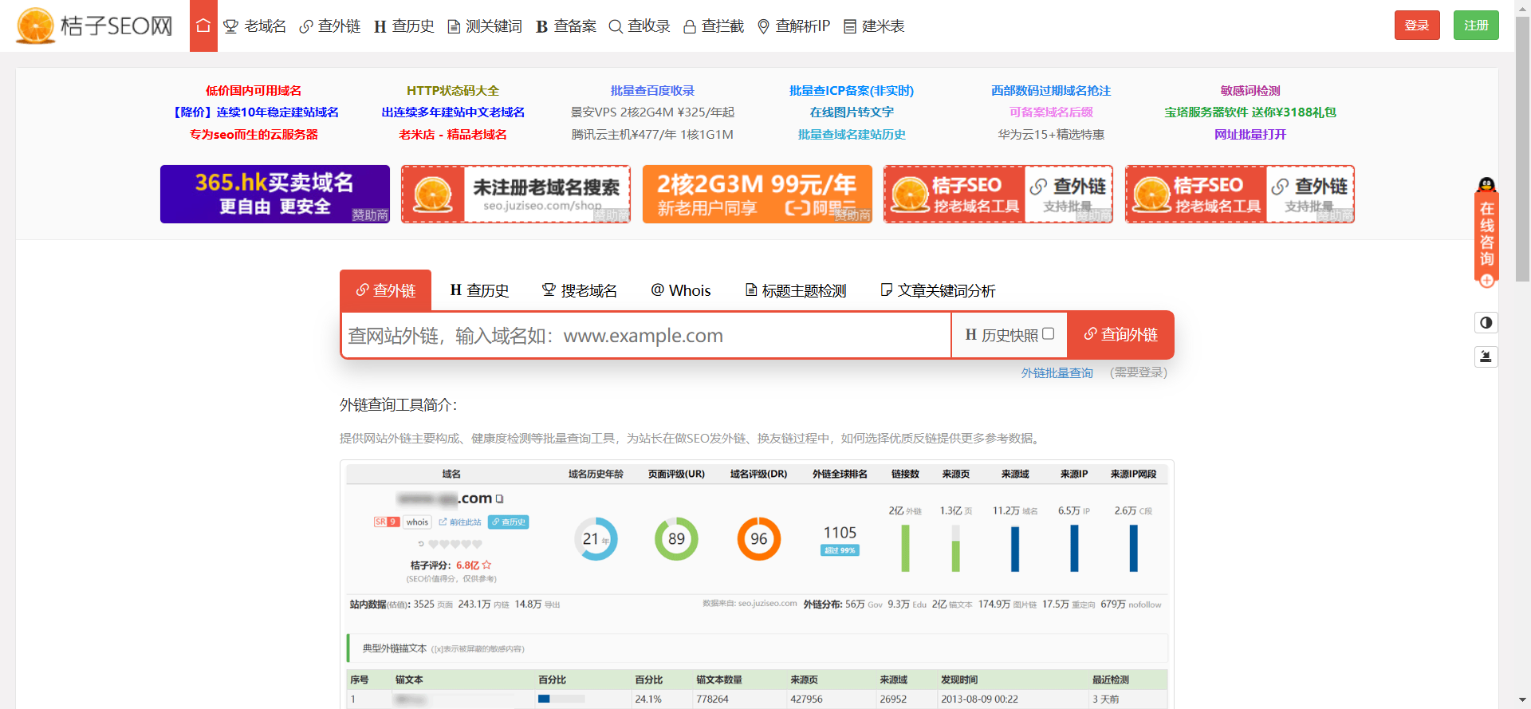Open the 西部数码过期域名抢注 link

click(x=1051, y=91)
